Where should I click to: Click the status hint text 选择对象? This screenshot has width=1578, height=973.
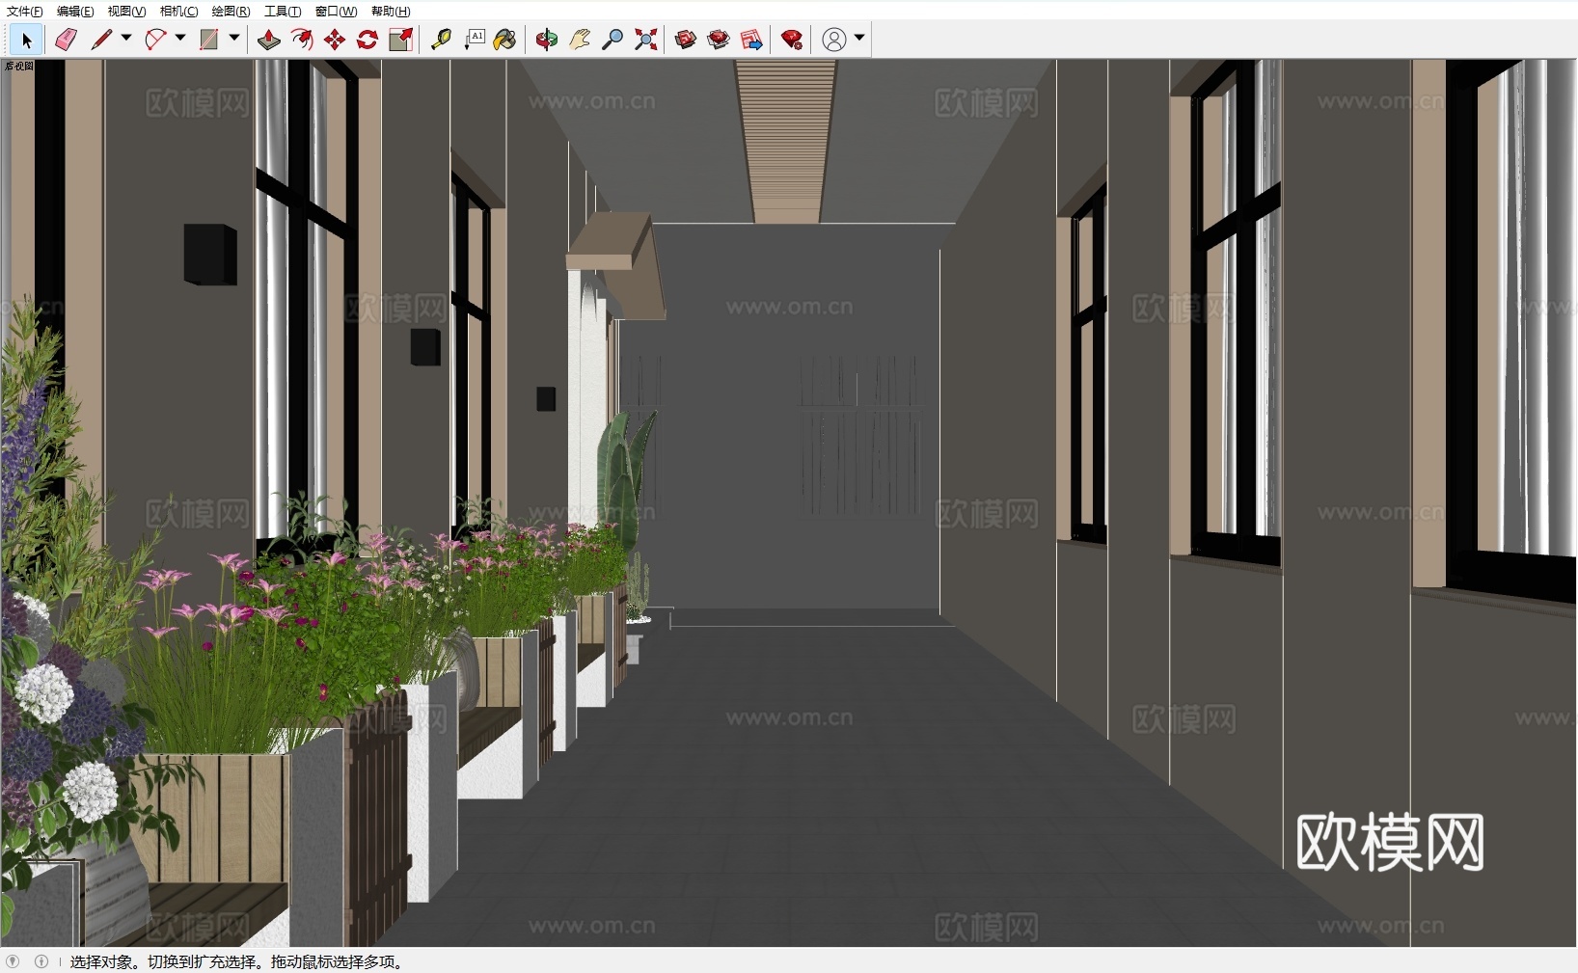tap(101, 962)
